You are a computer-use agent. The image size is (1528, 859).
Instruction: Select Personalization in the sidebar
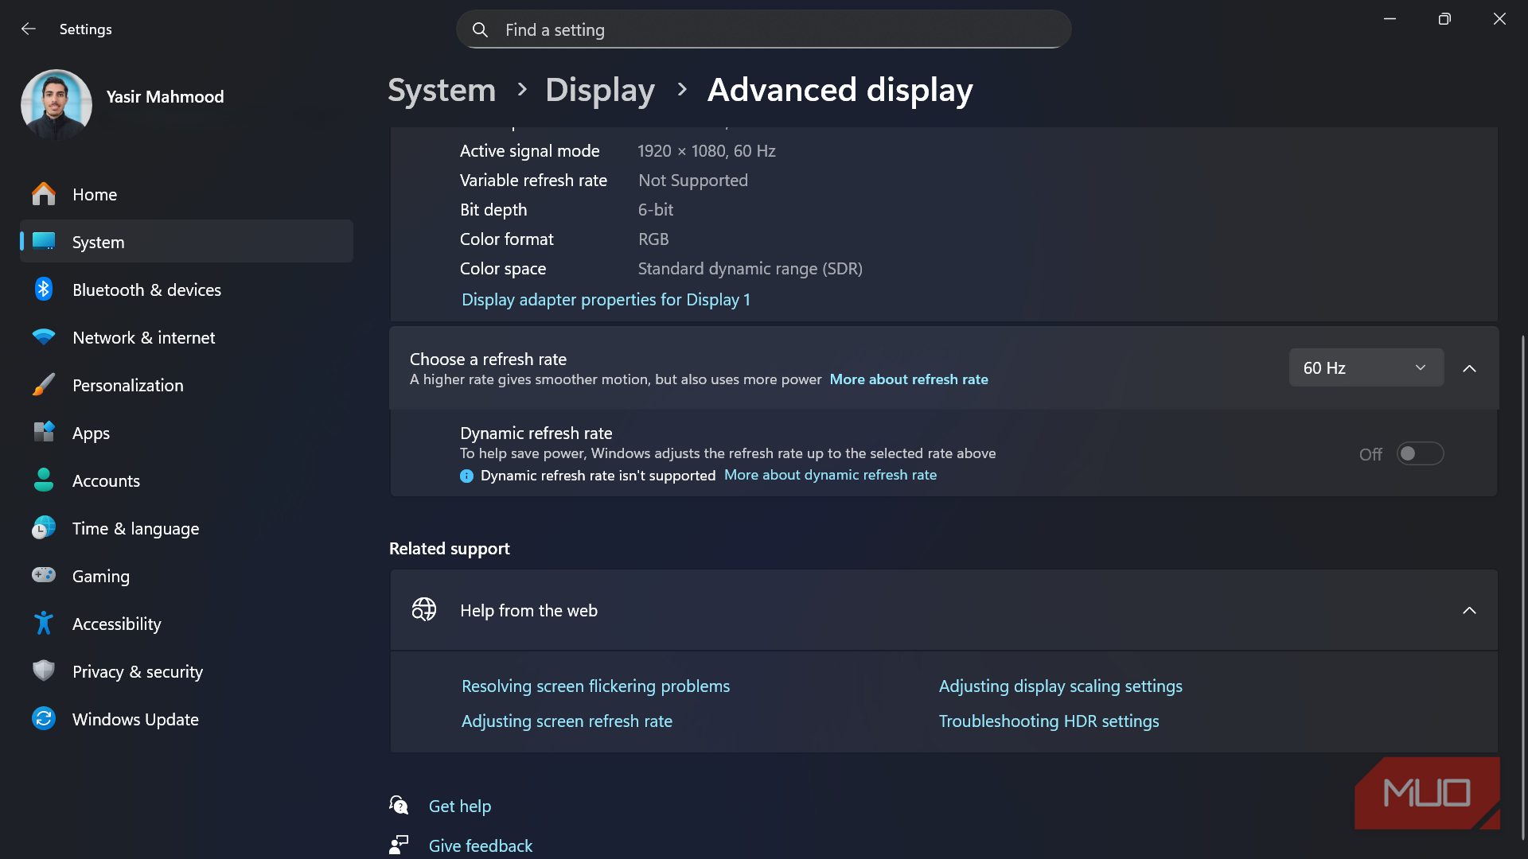coord(186,385)
